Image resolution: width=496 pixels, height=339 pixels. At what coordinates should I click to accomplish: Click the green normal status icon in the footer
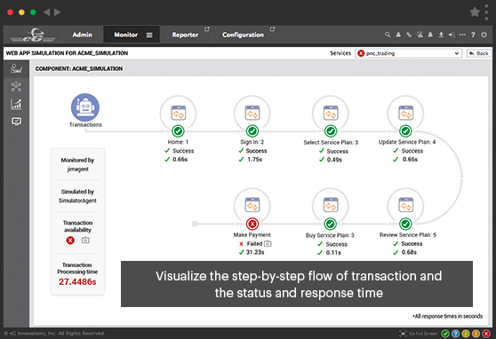(x=445, y=334)
